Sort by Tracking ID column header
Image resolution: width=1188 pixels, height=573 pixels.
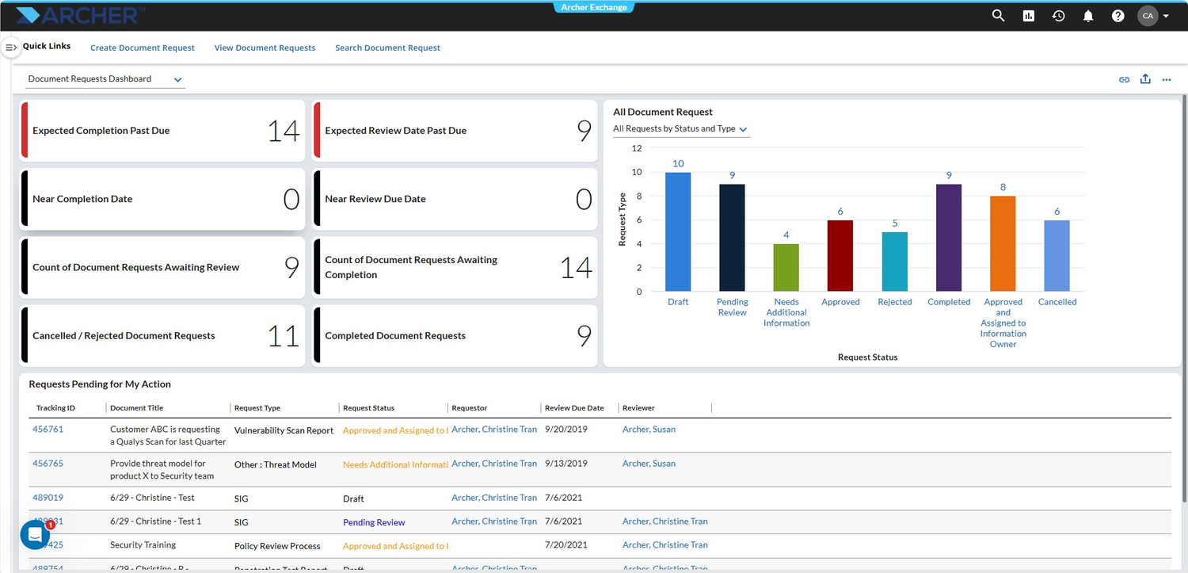(56, 408)
